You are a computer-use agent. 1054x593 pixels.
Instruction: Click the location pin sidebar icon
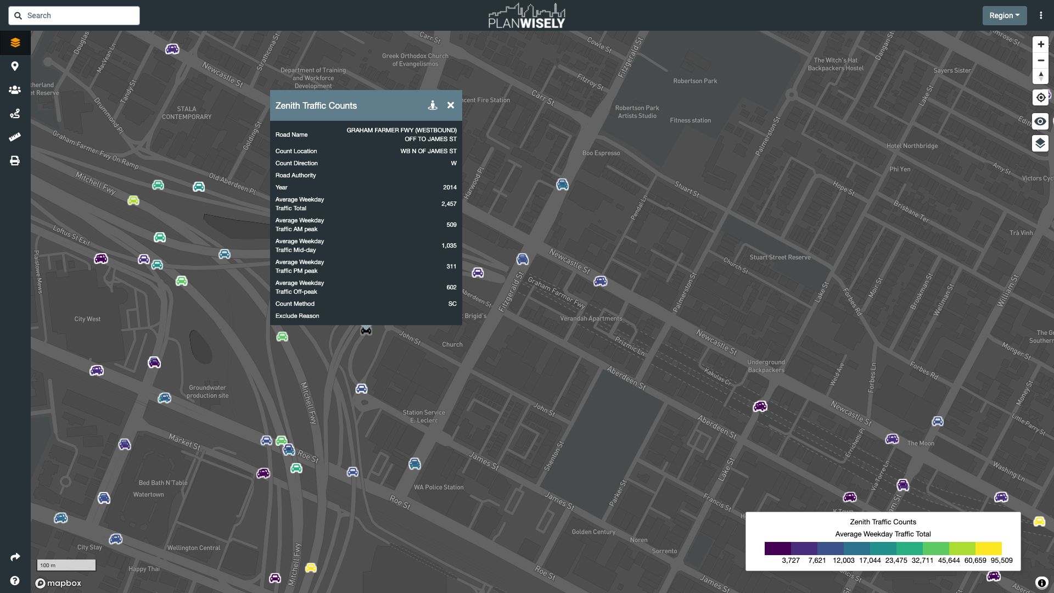[x=15, y=66]
